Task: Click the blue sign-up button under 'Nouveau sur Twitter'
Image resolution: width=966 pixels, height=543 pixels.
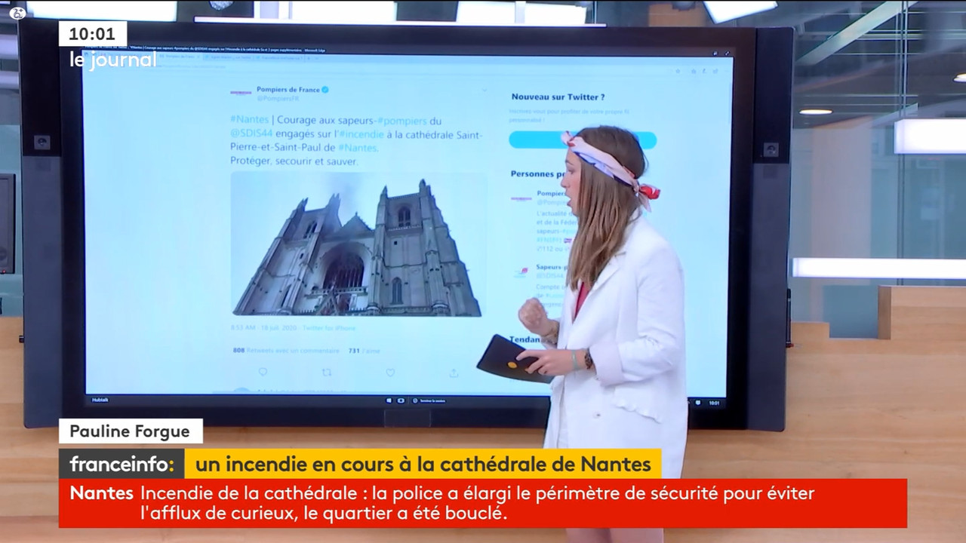Action: [x=582, y=140]
